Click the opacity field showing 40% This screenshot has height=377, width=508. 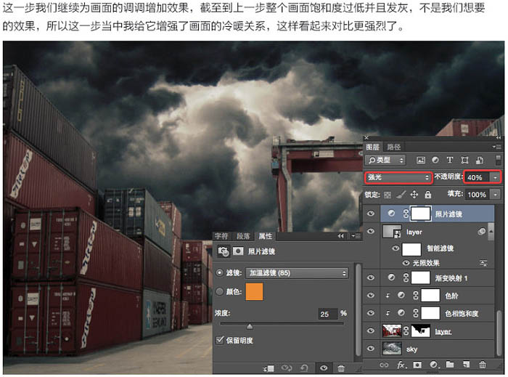pos(478,177)
